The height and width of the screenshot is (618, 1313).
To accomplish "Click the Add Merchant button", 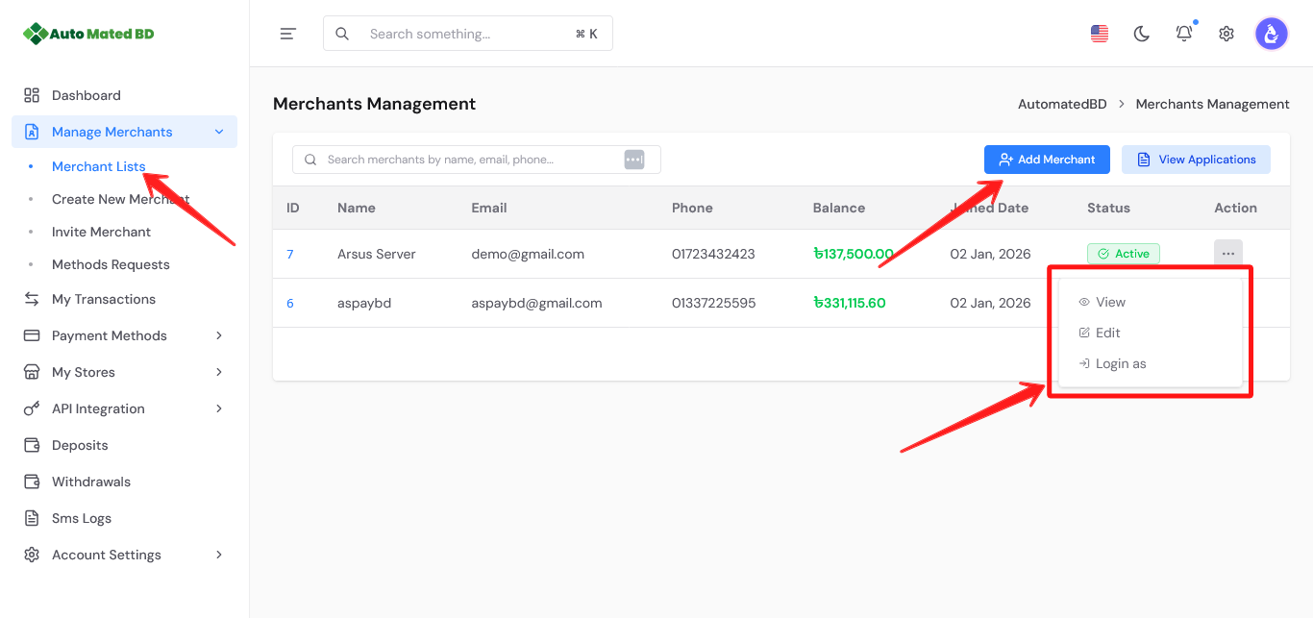I will 1047,160.
